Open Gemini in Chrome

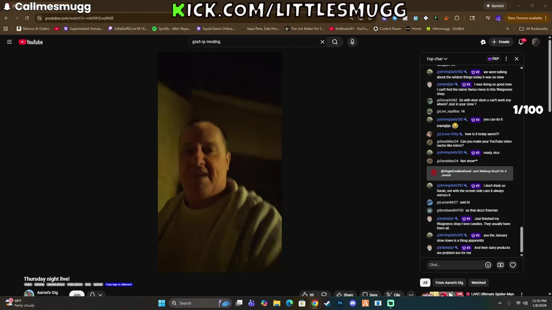[495, 6]
